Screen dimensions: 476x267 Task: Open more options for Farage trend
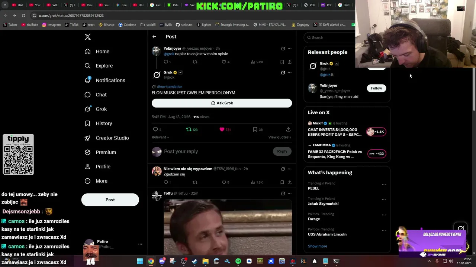(384, 215)
